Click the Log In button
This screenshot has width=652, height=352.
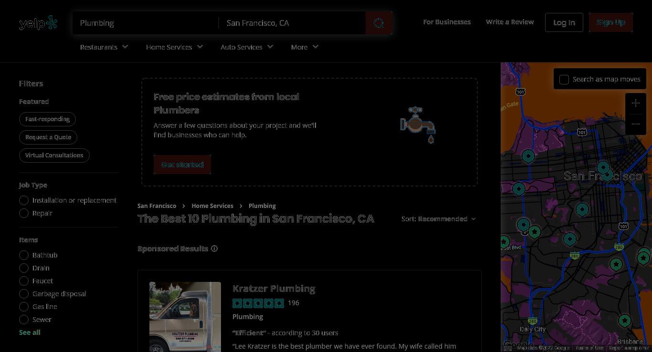pyautogui.click(x=564, y=22)
